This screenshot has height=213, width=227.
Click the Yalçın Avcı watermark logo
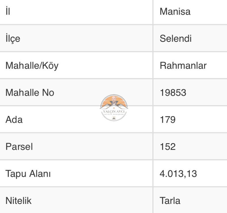[x=114, y=108]
